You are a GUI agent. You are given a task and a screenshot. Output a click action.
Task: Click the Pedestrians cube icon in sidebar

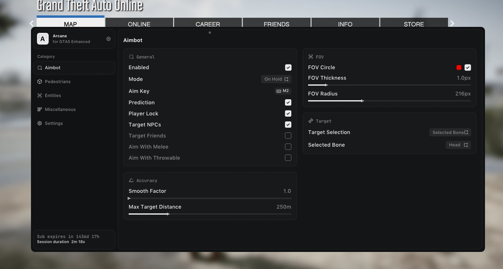(x=39, y=82)
